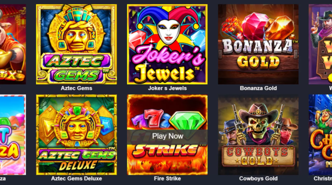The height and width of the screenshot is (185, 332).
Task: Click the Joker s Jewels caption
Action: click(167, 88)
